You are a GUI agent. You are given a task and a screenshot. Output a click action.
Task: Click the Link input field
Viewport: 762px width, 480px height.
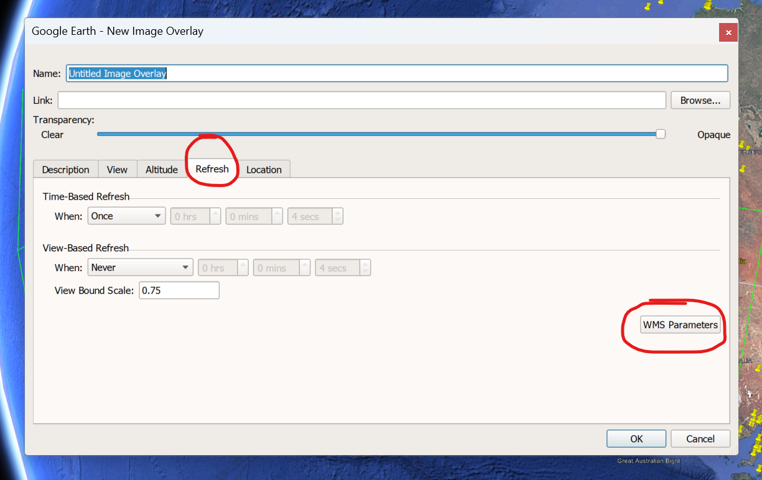(x=362, y=100)
